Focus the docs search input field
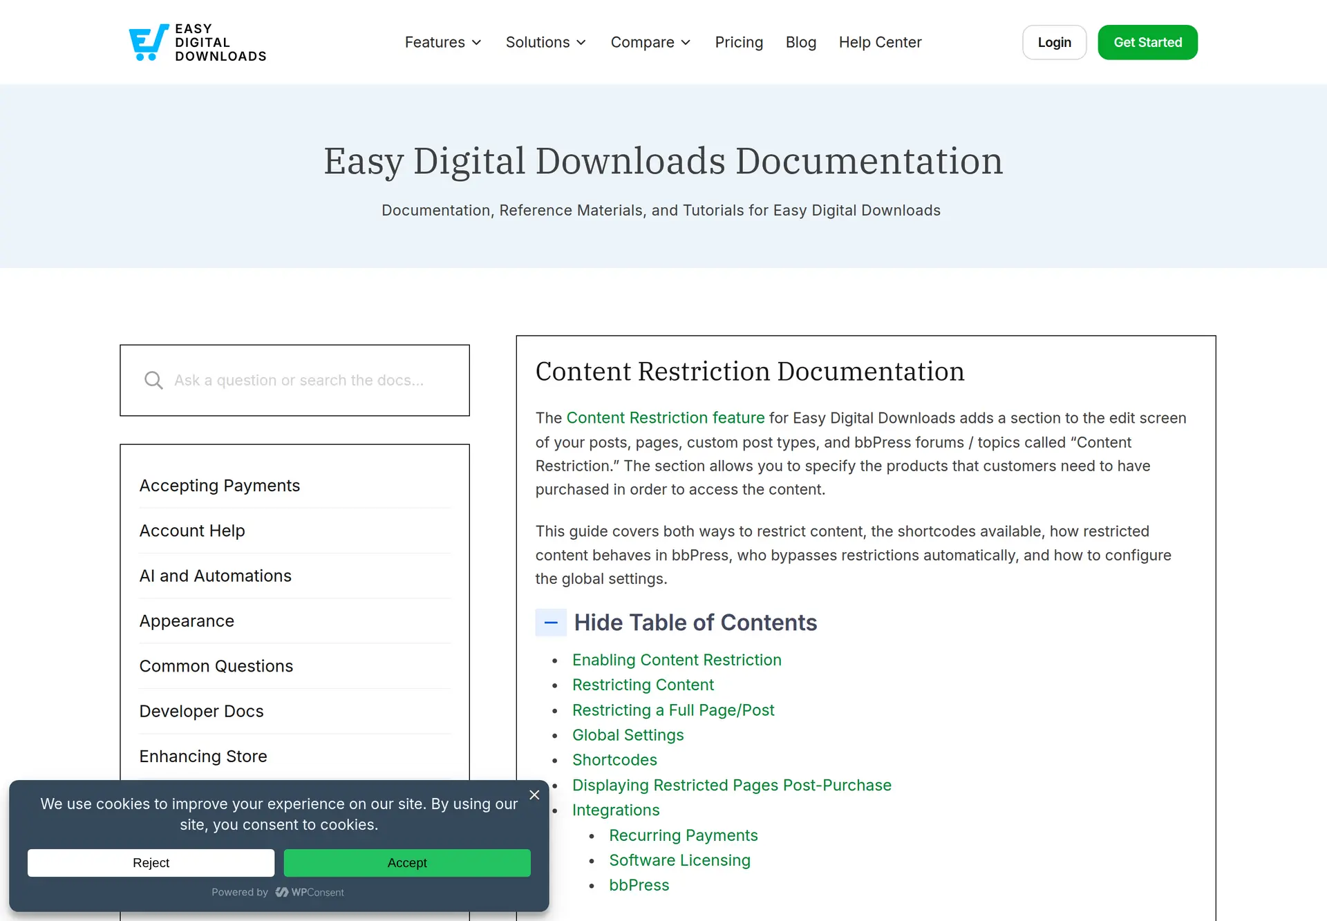Image resolution: width=1327 pixels, height=921 pixels. pos(294,380)
